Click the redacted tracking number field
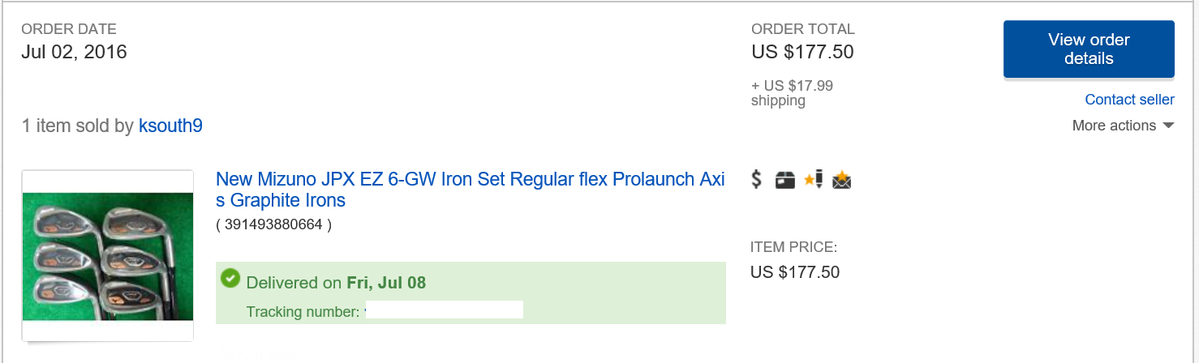Screen dimensions: 1199x363 pos(444,311)
